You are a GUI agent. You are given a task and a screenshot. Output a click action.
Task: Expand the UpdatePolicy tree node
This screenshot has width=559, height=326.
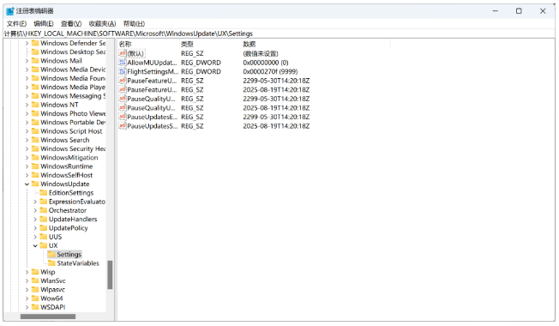[x=35, y=228]
